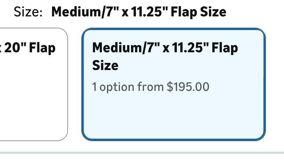The height and width of the screenshot is (164, 284).
Task: Click the "20" Flap" text in the left card
Action: click(30, 48)
